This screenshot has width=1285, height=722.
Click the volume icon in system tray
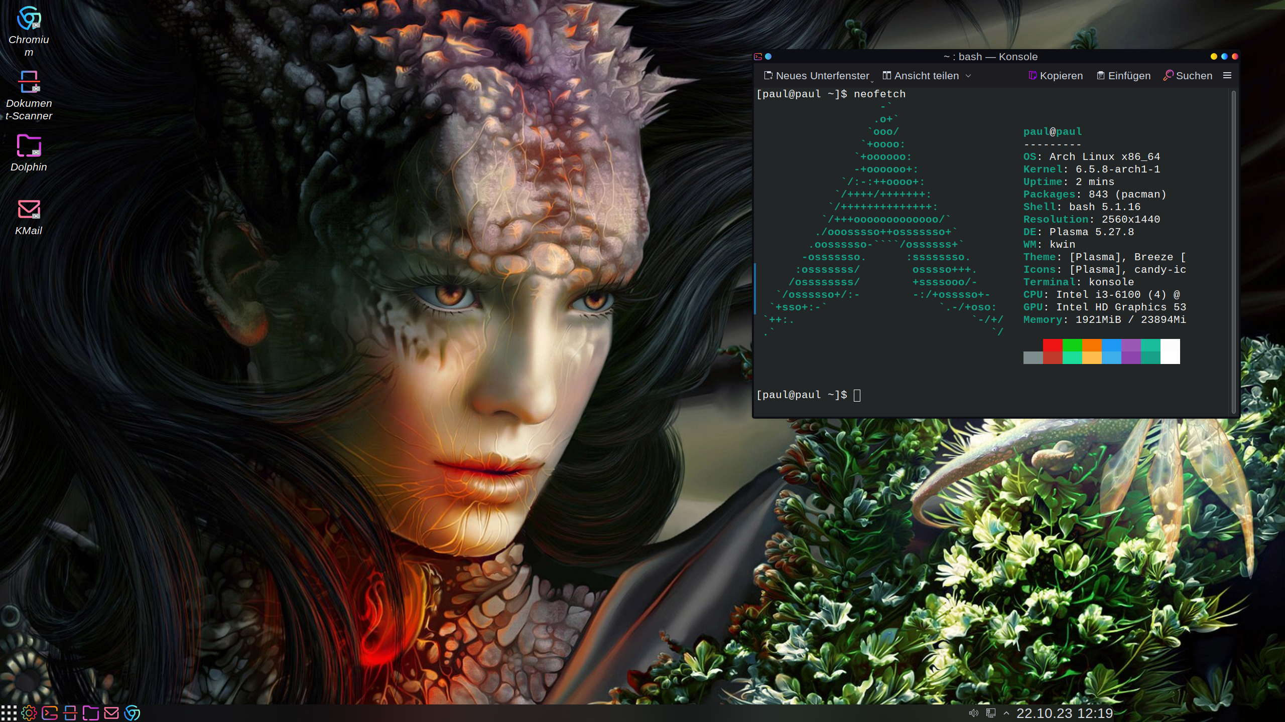point(974,713)
